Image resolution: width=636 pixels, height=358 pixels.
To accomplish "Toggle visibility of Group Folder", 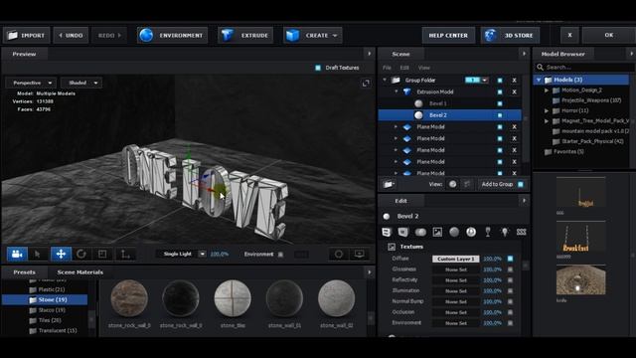I will pyautogui.click(x=500, y=81).
